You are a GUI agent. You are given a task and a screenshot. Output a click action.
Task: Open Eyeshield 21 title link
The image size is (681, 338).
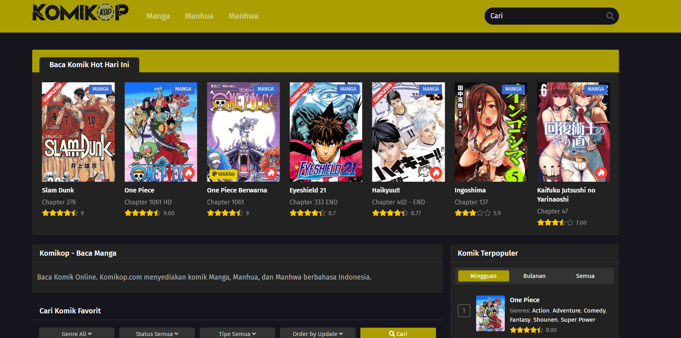(308, 190)
